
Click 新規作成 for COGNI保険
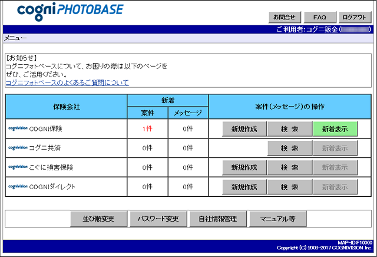[x=244, y=129]
